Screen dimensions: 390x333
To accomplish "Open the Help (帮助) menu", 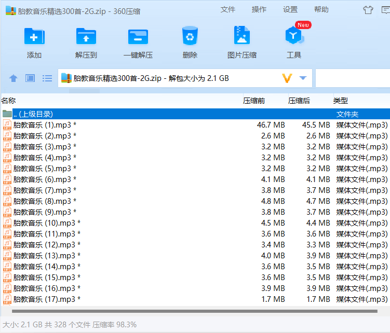I will point(321,9).
